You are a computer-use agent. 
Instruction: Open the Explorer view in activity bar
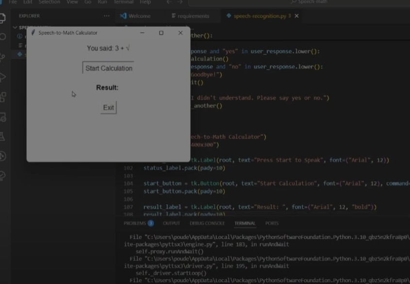coord(2,18)
